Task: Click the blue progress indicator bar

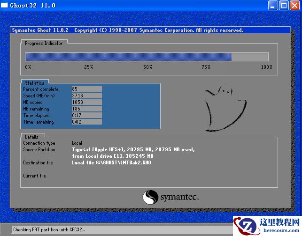Action: (x=128, y=57)
